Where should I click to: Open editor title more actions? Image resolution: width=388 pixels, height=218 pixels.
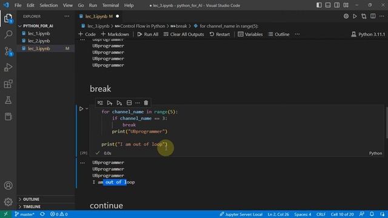382,16
